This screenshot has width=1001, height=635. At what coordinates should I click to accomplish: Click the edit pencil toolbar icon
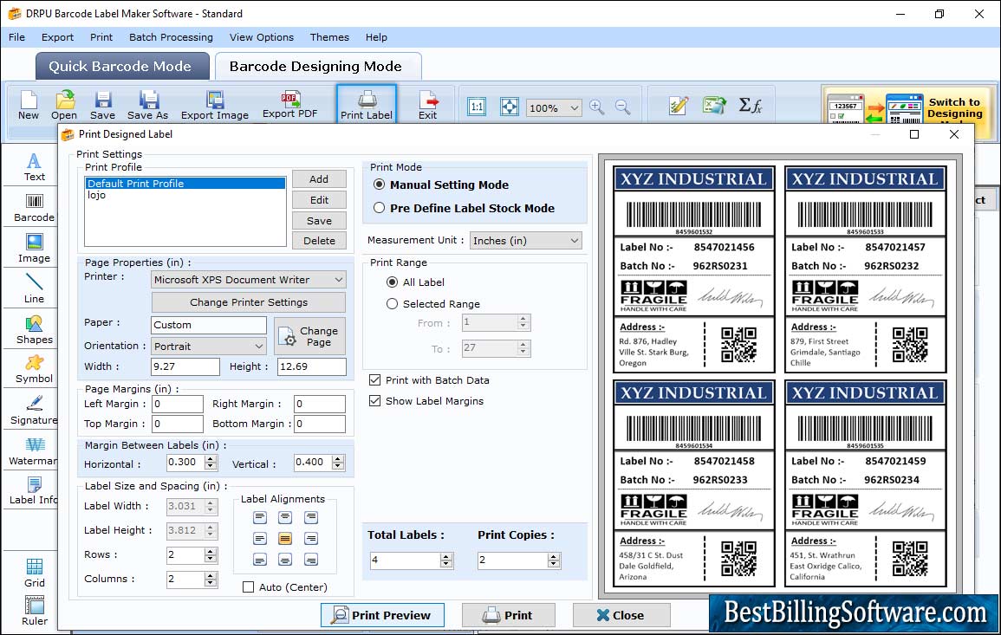point(678,106)
